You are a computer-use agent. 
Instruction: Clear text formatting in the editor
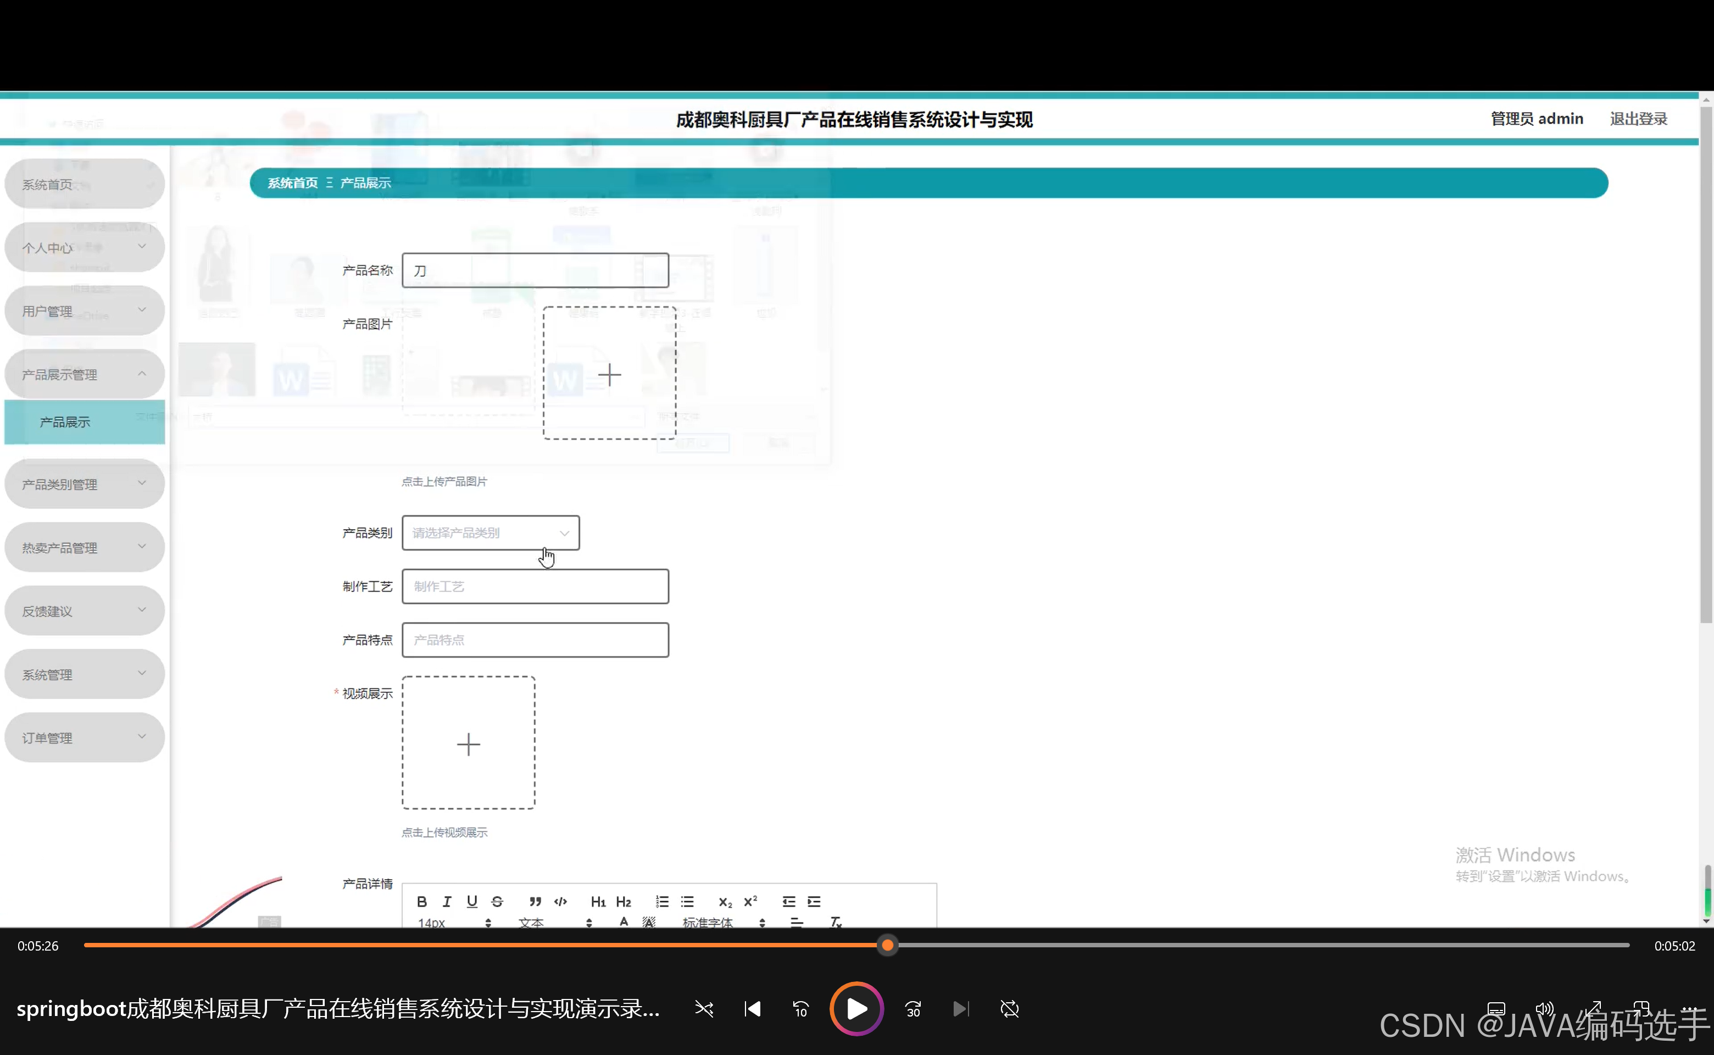836,921
